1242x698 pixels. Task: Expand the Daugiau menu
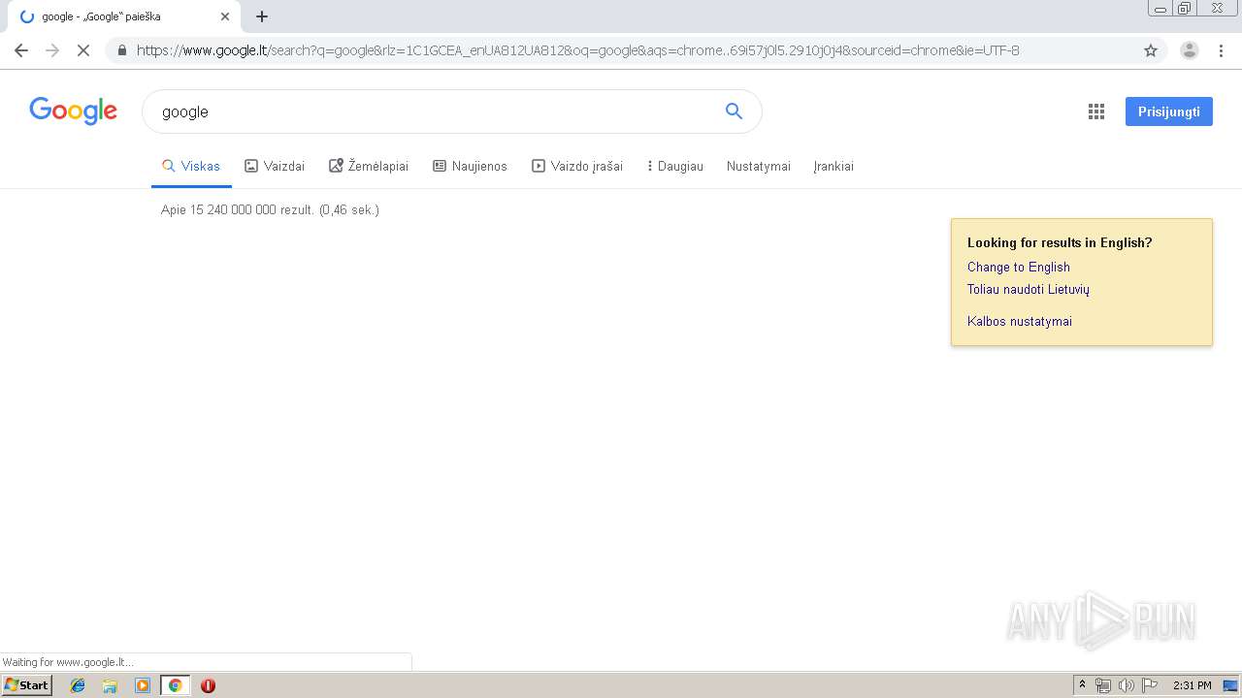(675, 166)
